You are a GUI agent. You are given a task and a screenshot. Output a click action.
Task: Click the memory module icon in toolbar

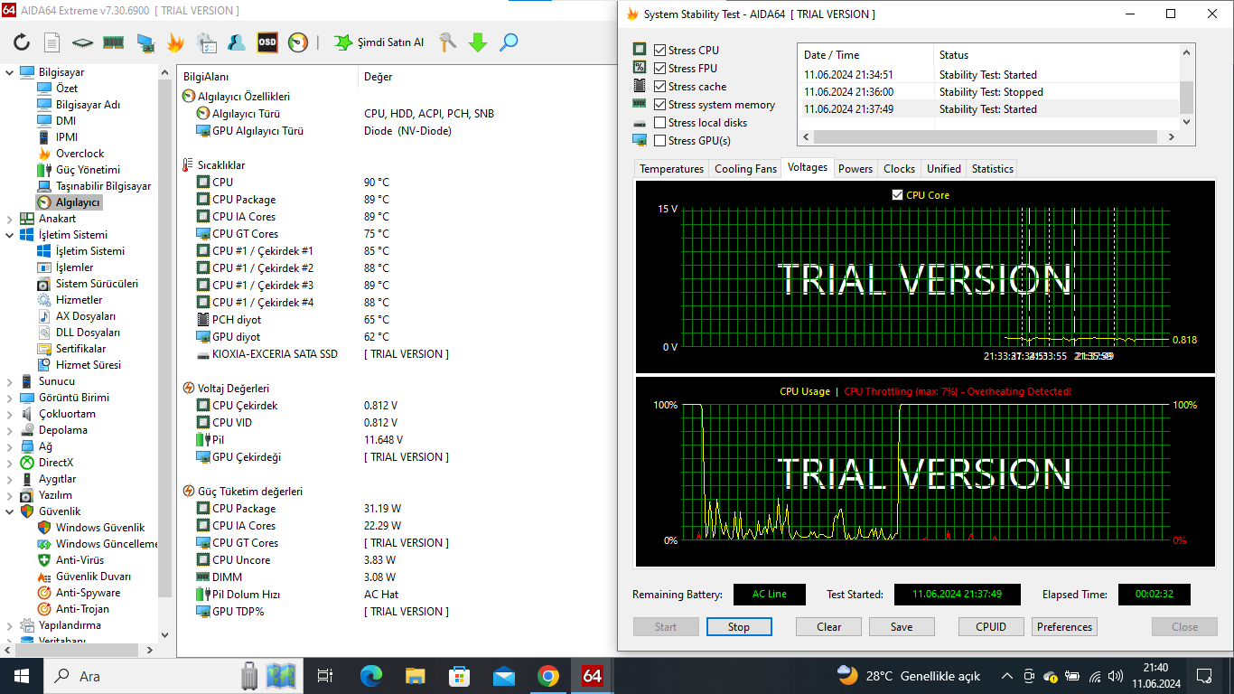point(113,42)
